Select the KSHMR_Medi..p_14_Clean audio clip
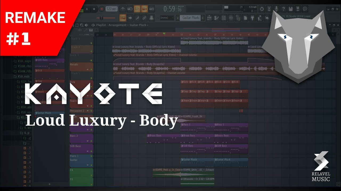This screenshot has height=191, width=341. click(x=167, y=173)
